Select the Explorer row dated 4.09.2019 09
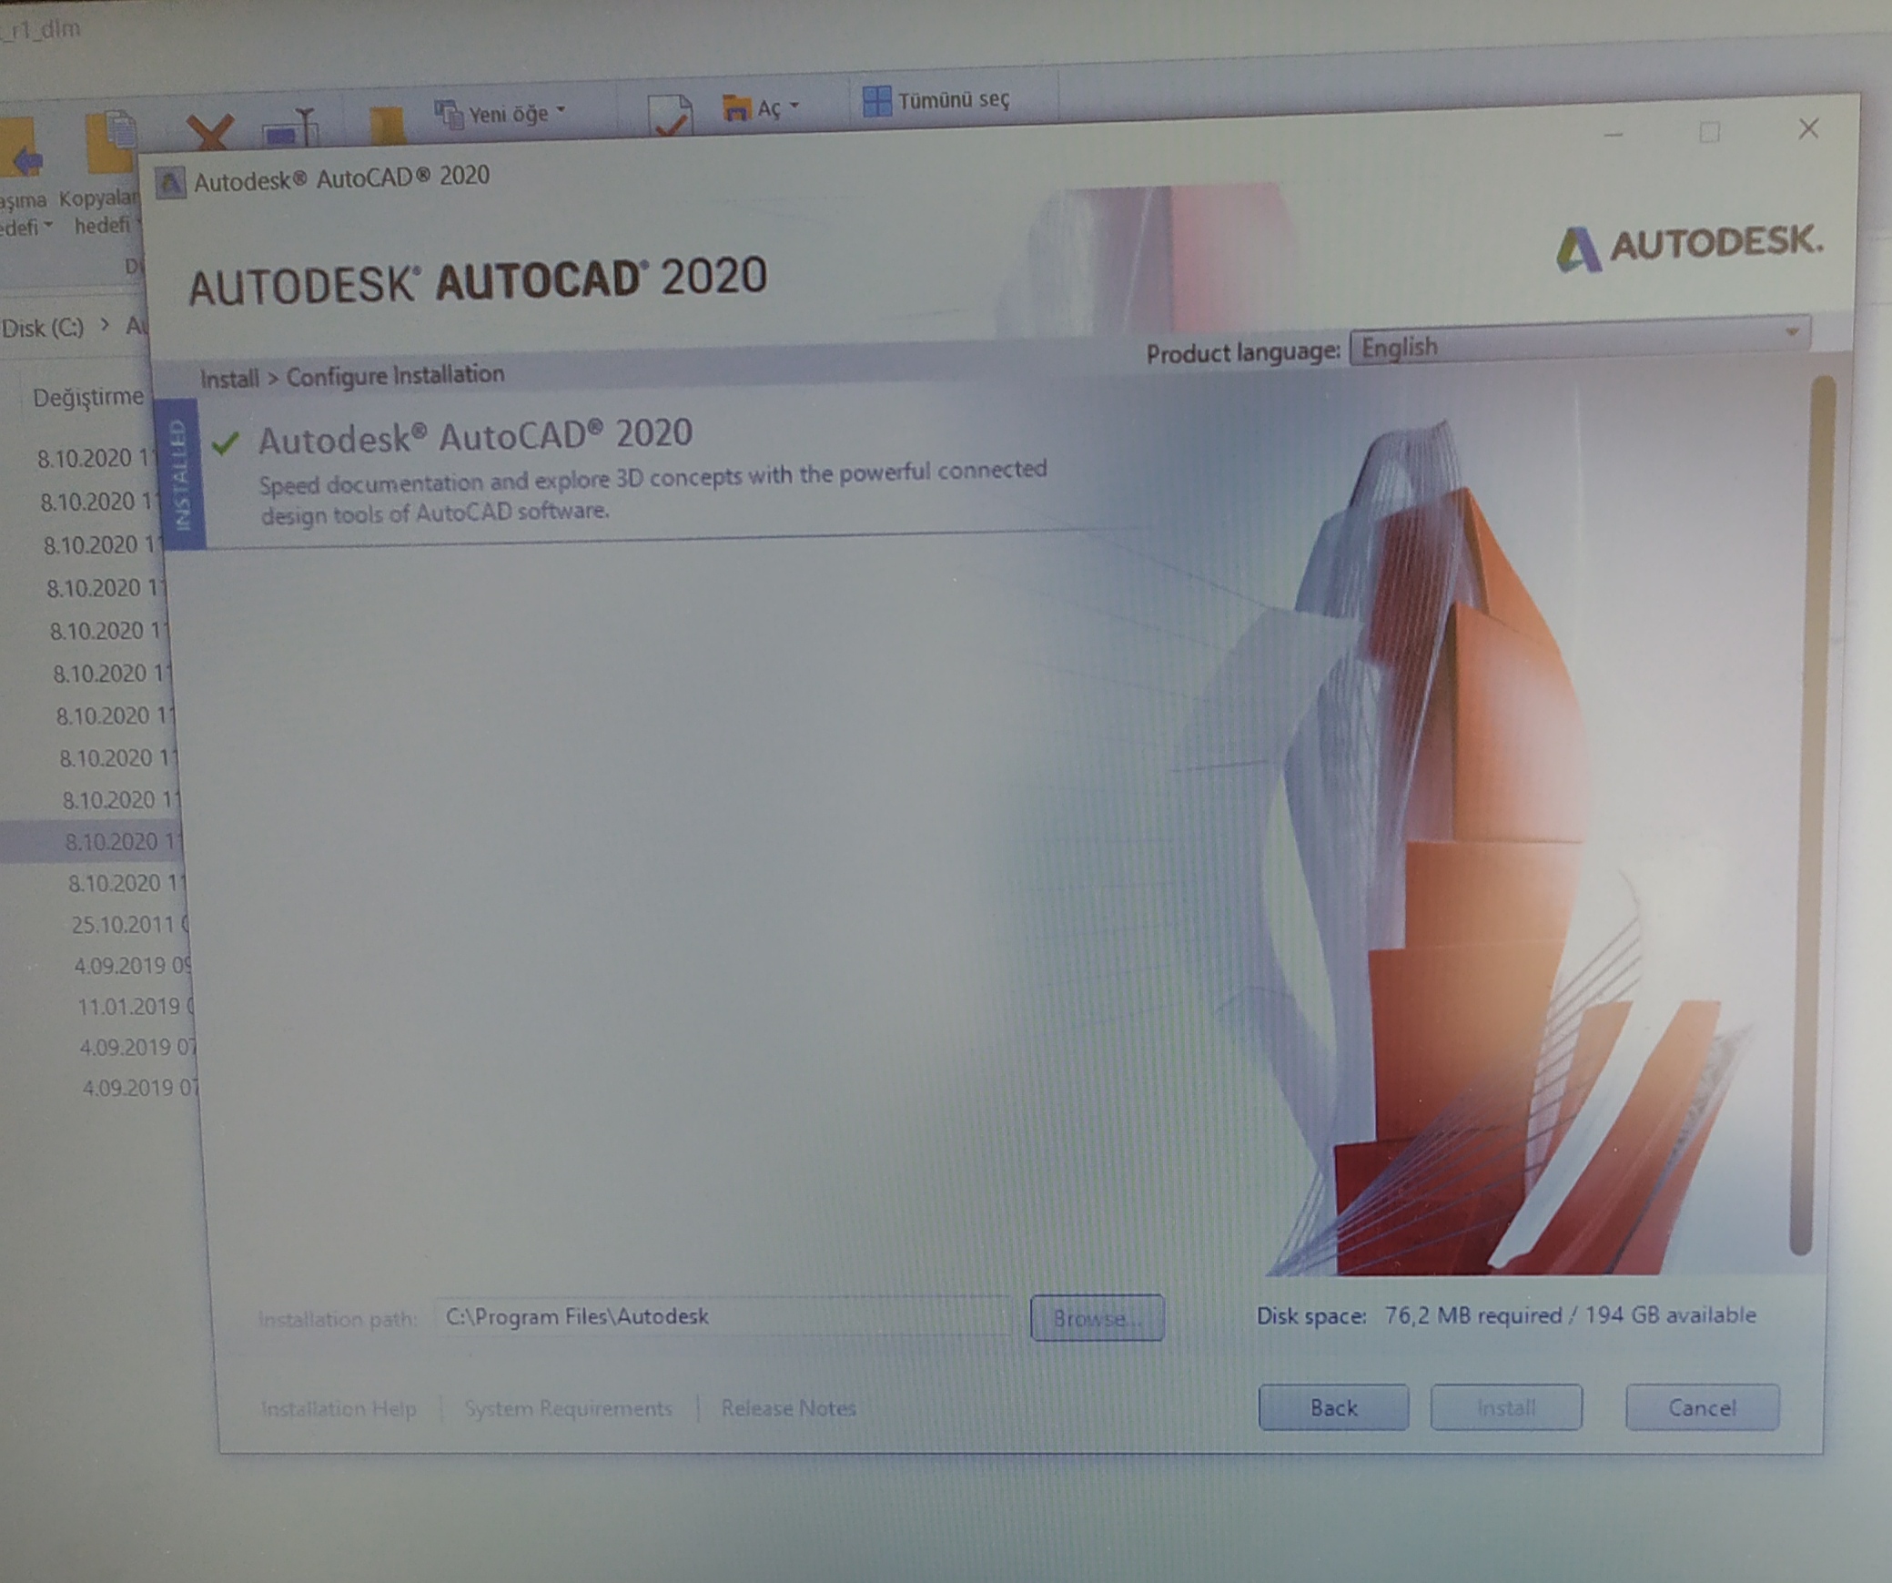Image resolution: width=1892 pixels, height=1583 pixels. pyautogui.click(x=133, y=966)
